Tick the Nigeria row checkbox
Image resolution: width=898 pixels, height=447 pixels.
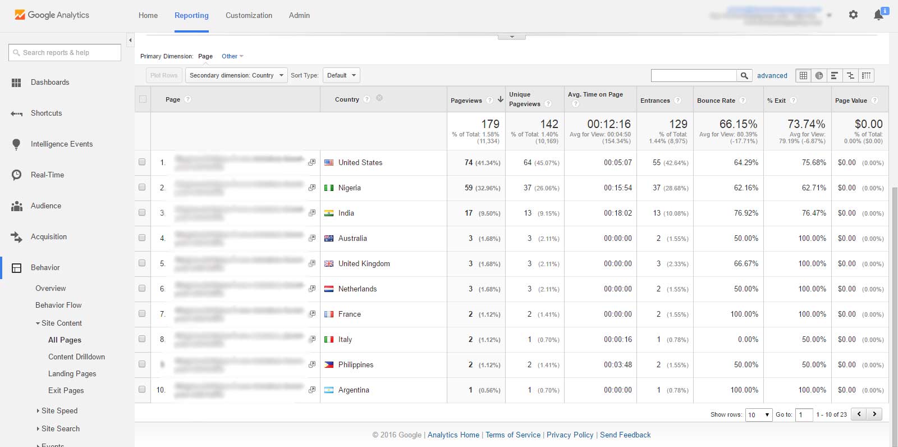pyautogui.click(x=142, y=187)
